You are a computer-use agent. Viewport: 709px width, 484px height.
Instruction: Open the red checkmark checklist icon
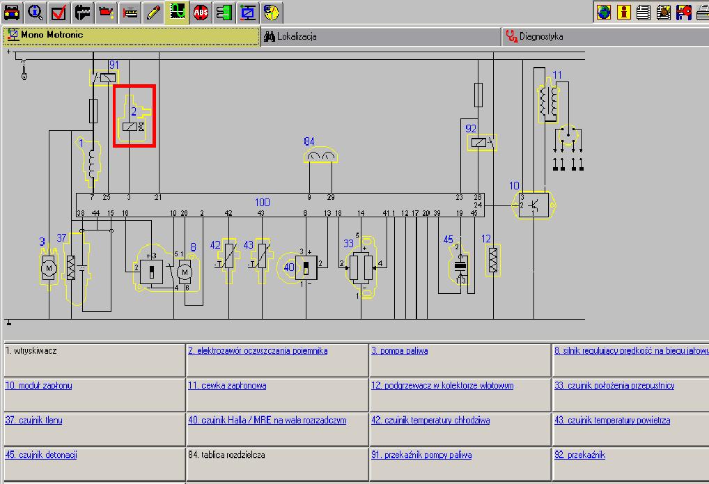(59, 13)
